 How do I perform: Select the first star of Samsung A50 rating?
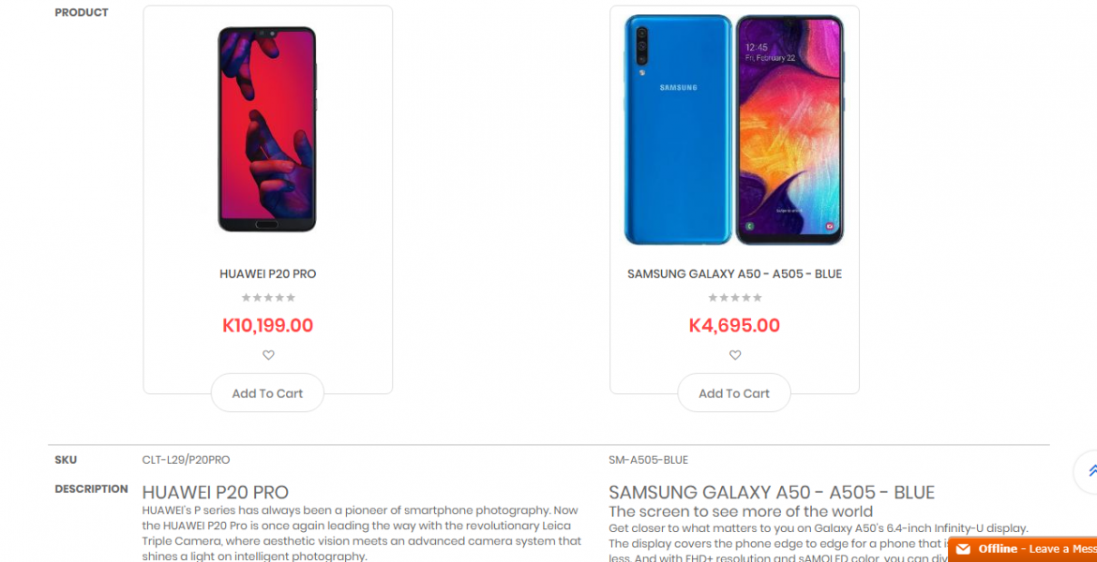713,298
